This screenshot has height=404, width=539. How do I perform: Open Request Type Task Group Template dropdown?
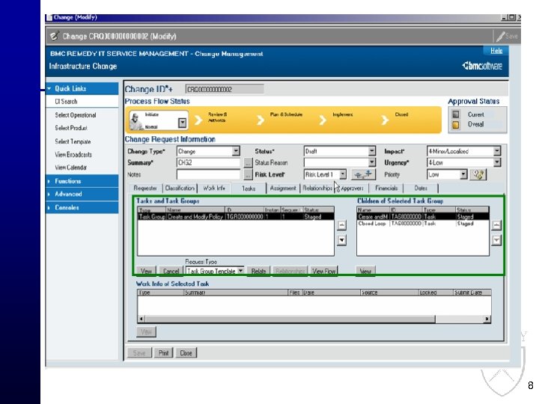point(240,271)
